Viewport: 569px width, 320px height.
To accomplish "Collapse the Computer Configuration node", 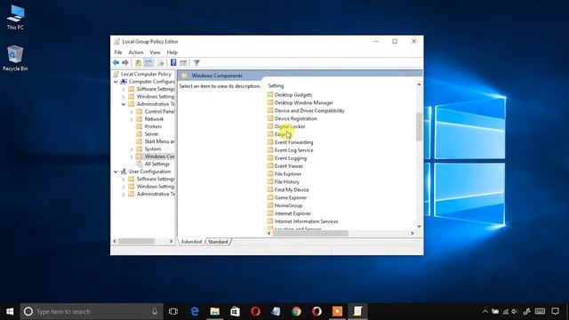I will pyautogui.click(x=116, y=82).
